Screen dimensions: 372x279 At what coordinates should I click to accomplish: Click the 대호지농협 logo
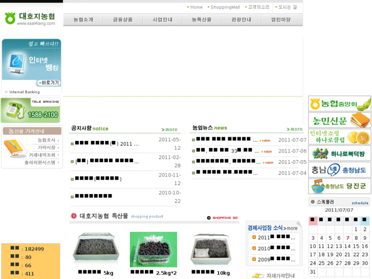[30, 18]
